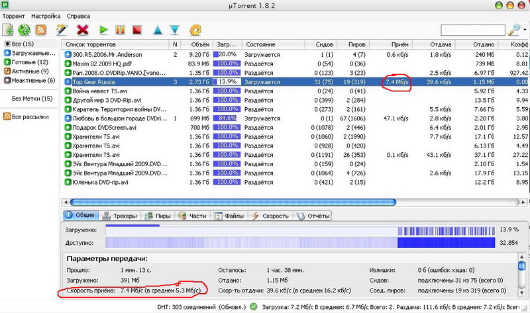The image size is (530, 313).
Task: Click Add Torrent from URL globe icon
Action: tap(25, 30)
